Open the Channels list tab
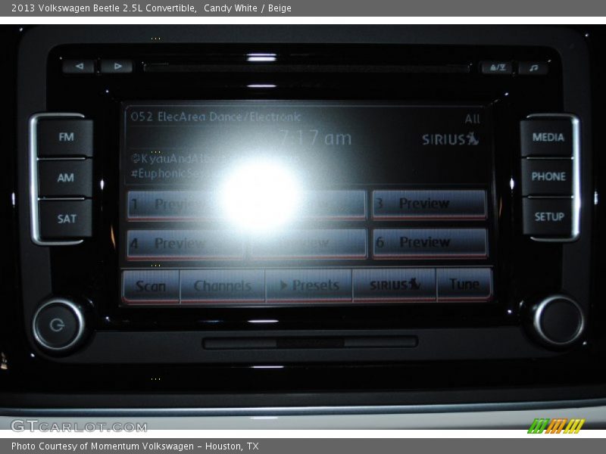 222,286
